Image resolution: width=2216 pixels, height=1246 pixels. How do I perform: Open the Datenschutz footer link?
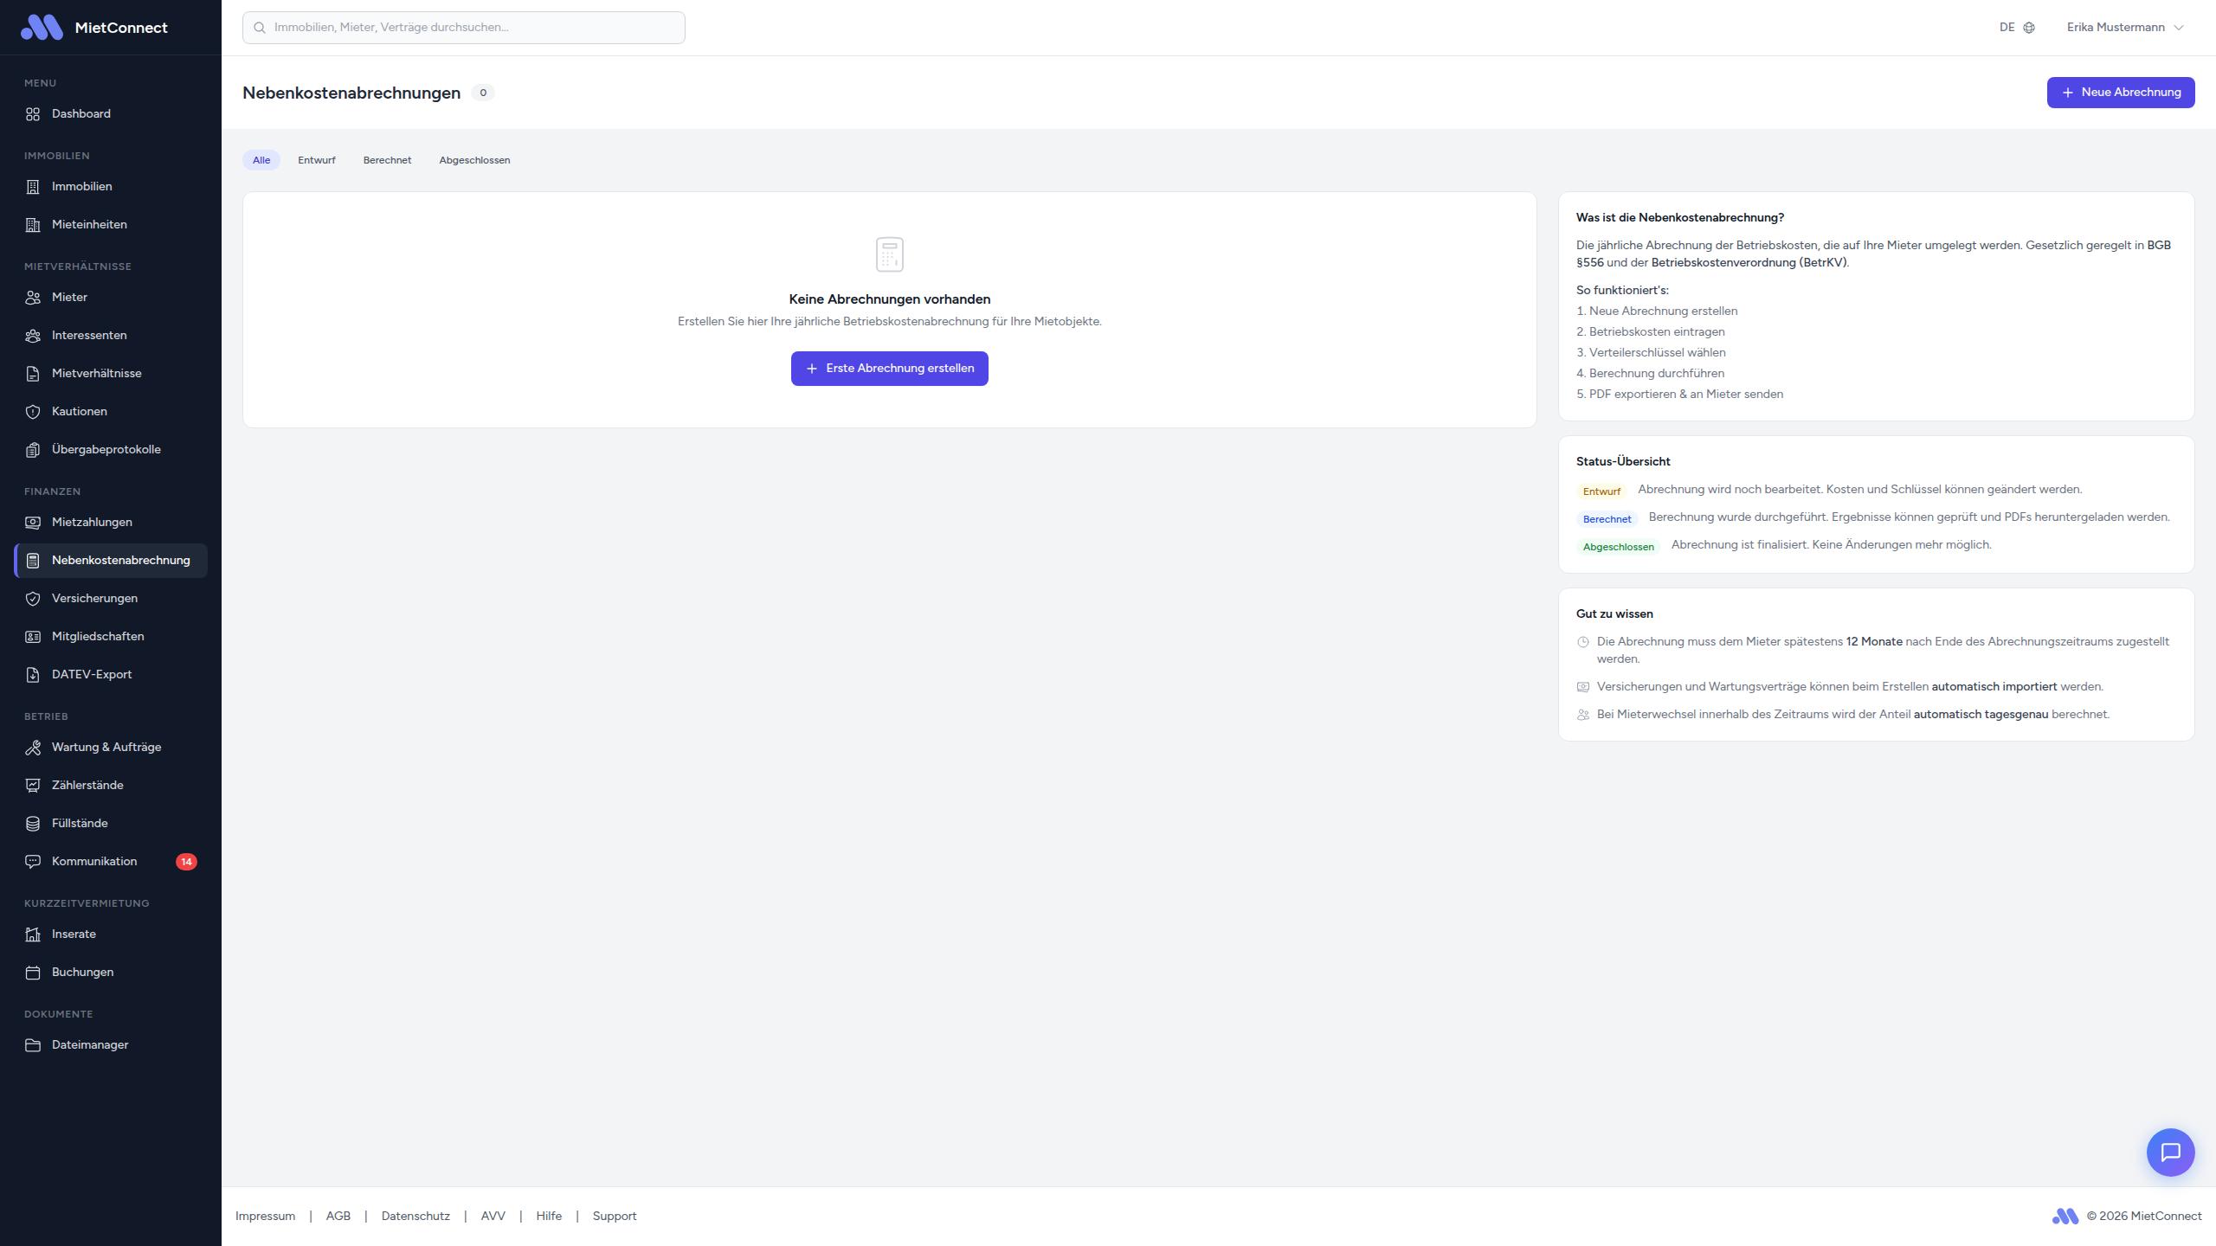(x=415, y=1216)
